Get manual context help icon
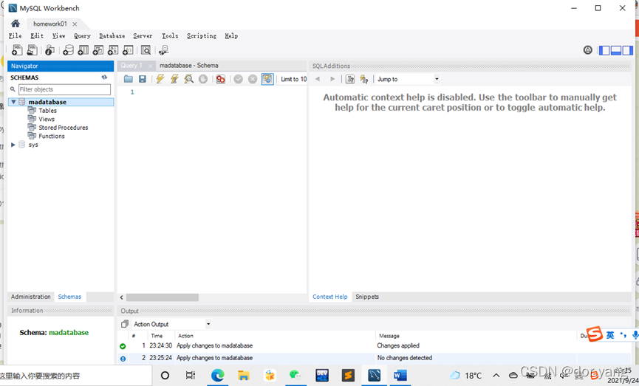The image size is (639, 386). [x=350, y=79]
